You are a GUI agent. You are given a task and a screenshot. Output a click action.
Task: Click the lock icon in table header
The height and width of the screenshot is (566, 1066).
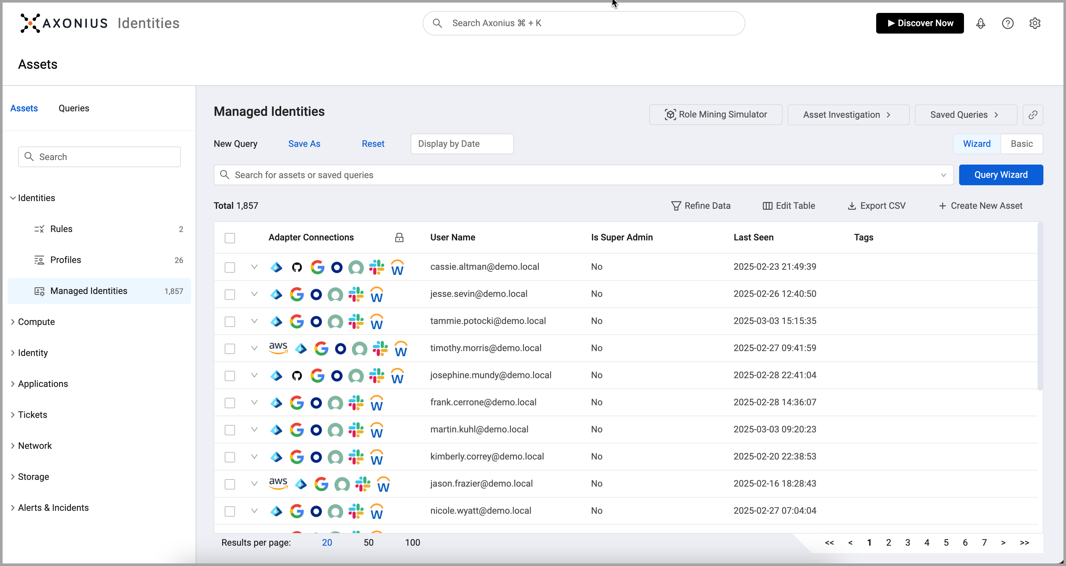tap(399, 238)
